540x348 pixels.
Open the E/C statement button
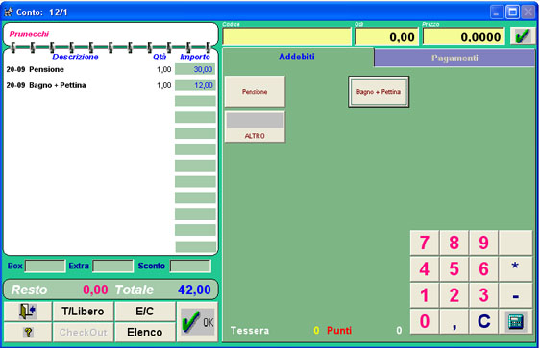145,312
